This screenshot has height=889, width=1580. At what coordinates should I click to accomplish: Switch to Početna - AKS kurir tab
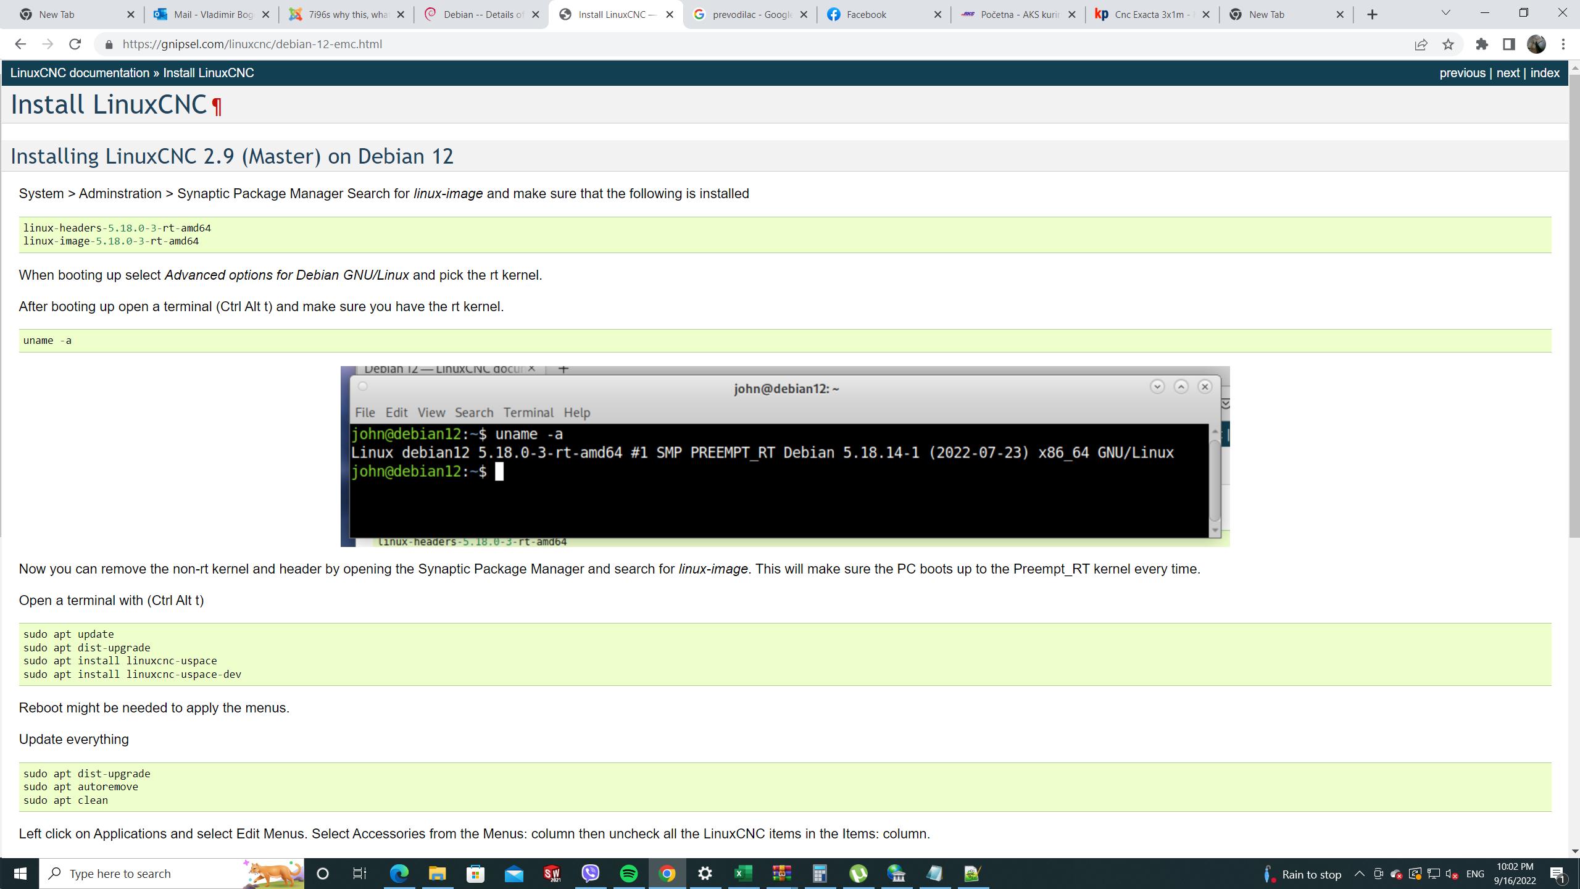click(1018, 14)
